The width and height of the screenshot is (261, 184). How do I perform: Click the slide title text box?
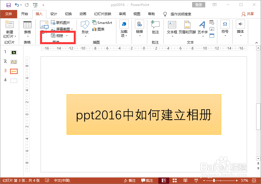(x=144, y=115)
